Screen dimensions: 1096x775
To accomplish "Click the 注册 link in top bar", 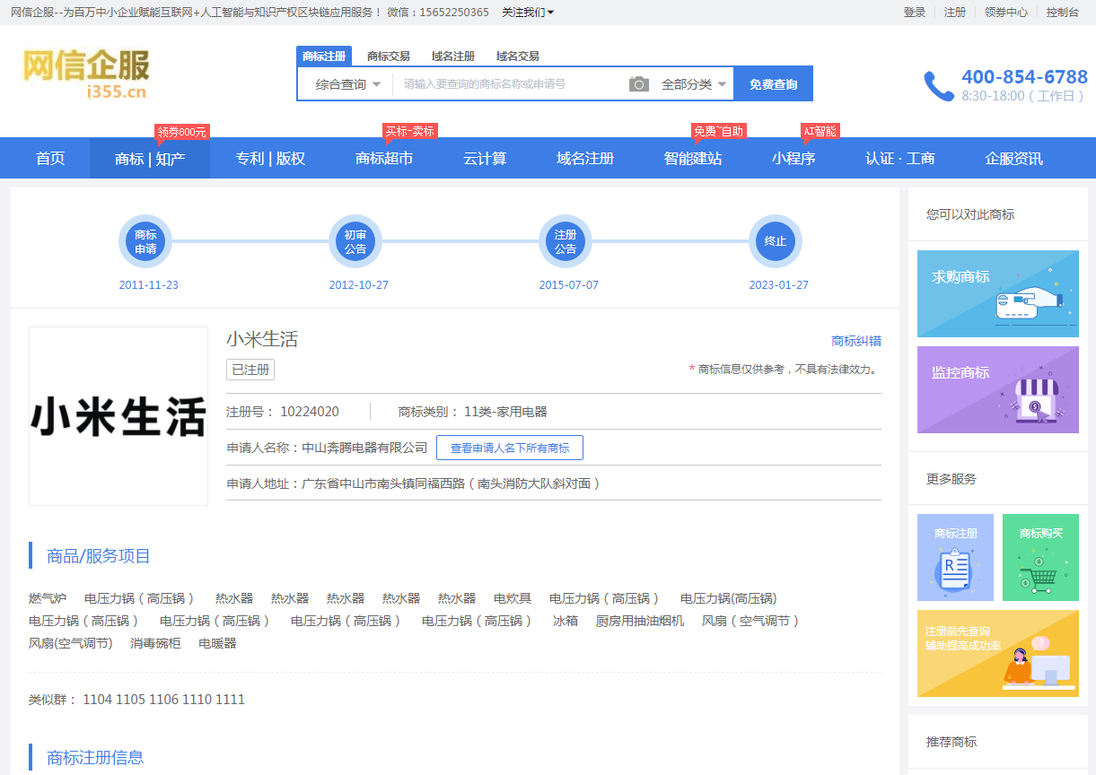I will pos(955,13).
